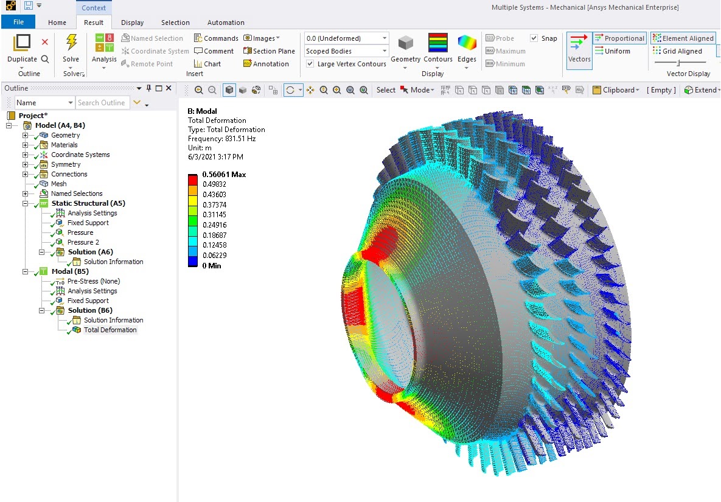
Task: Switch to the Display ribbon tab
Action: [x=132, y=23]
